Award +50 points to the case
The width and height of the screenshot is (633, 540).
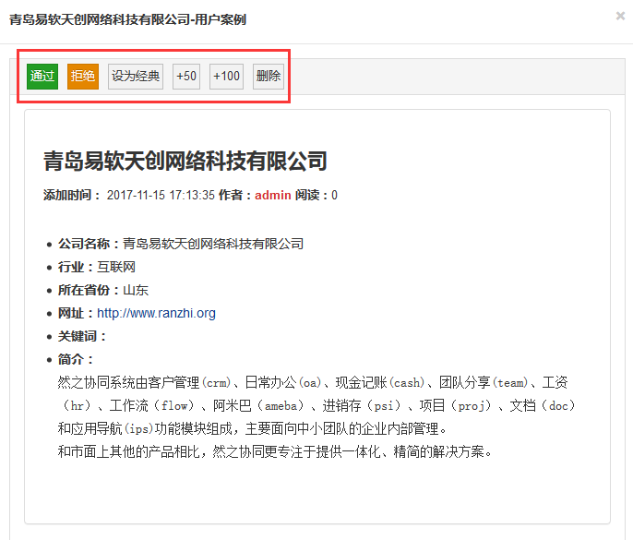click(x=186, y=77)
